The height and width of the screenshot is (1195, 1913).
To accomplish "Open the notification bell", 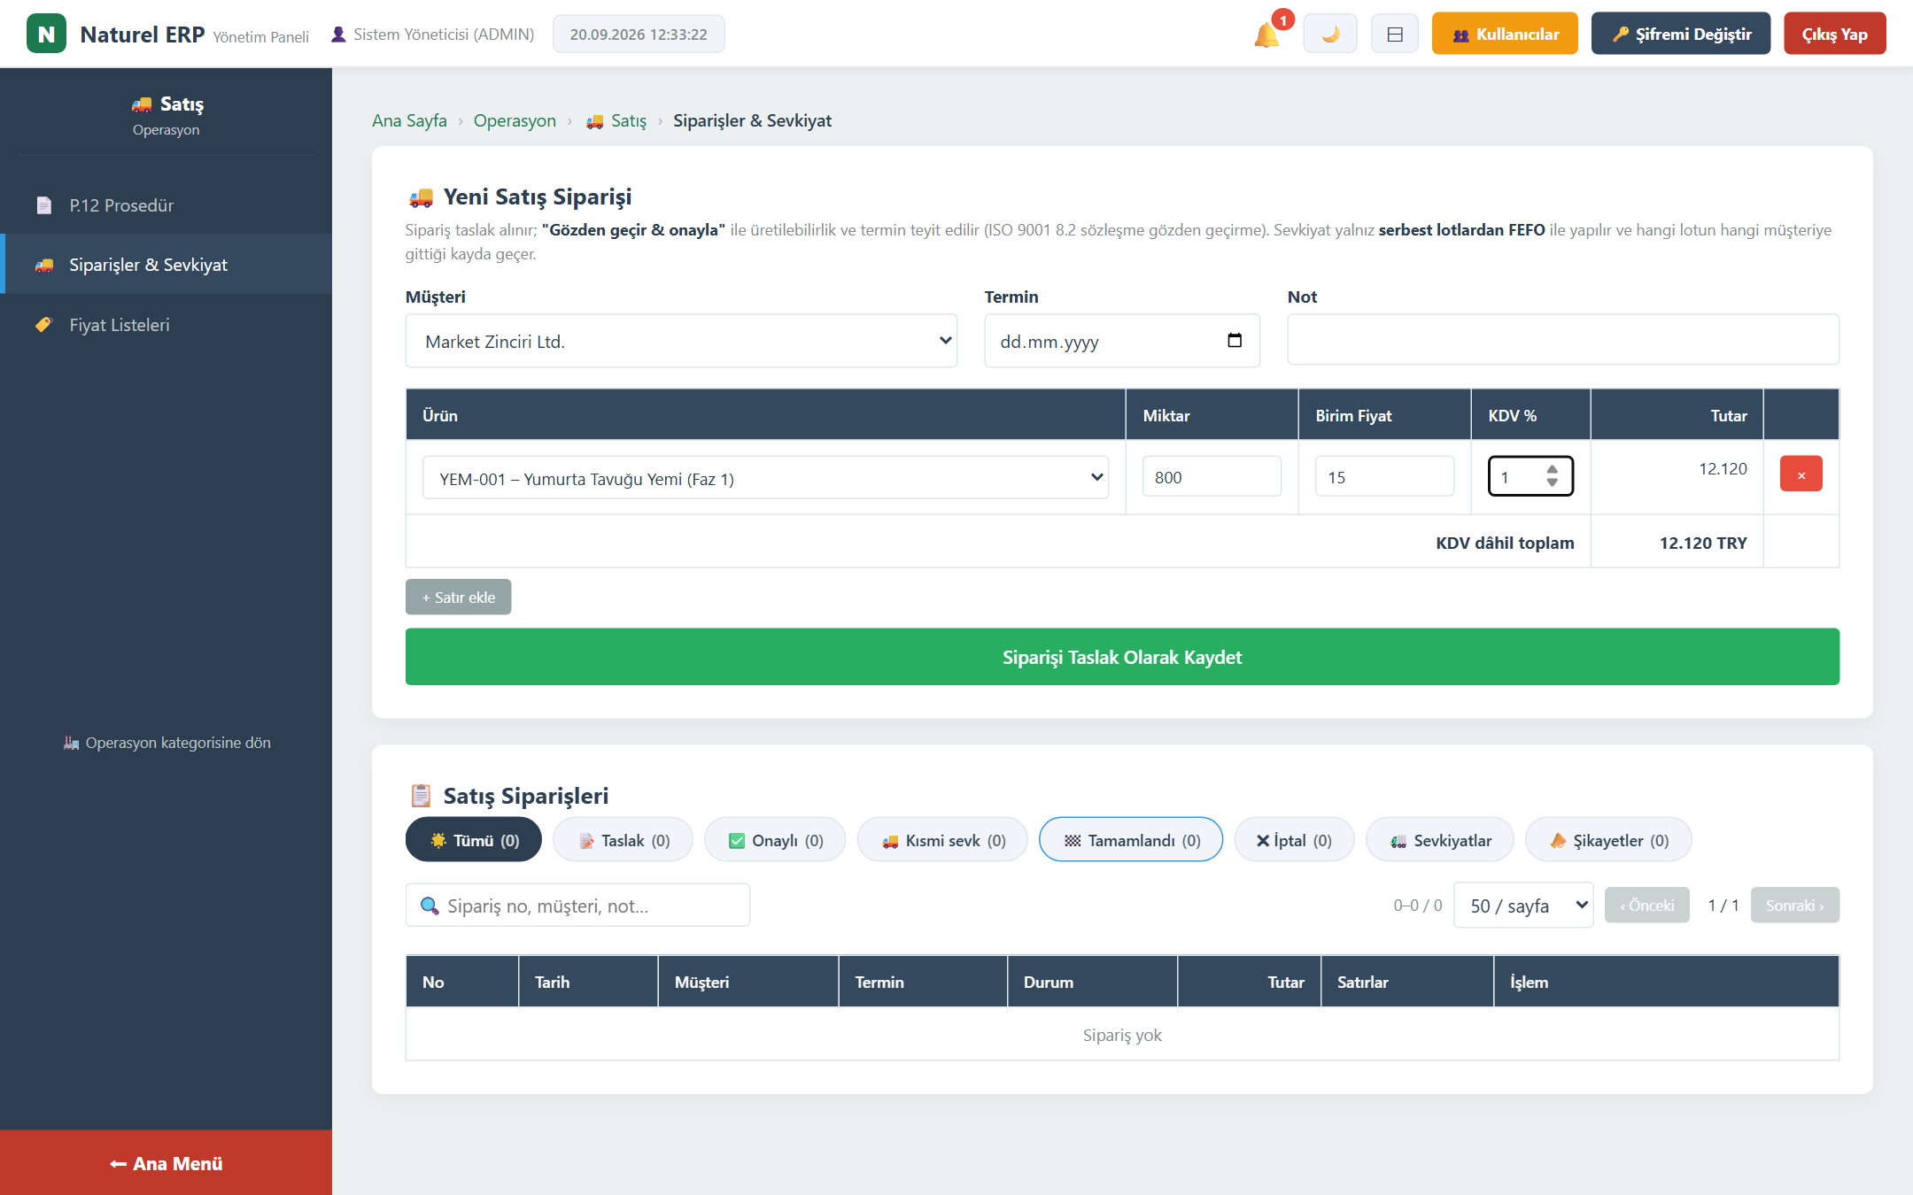I will pyautogui.click(x=1266, y=35).
